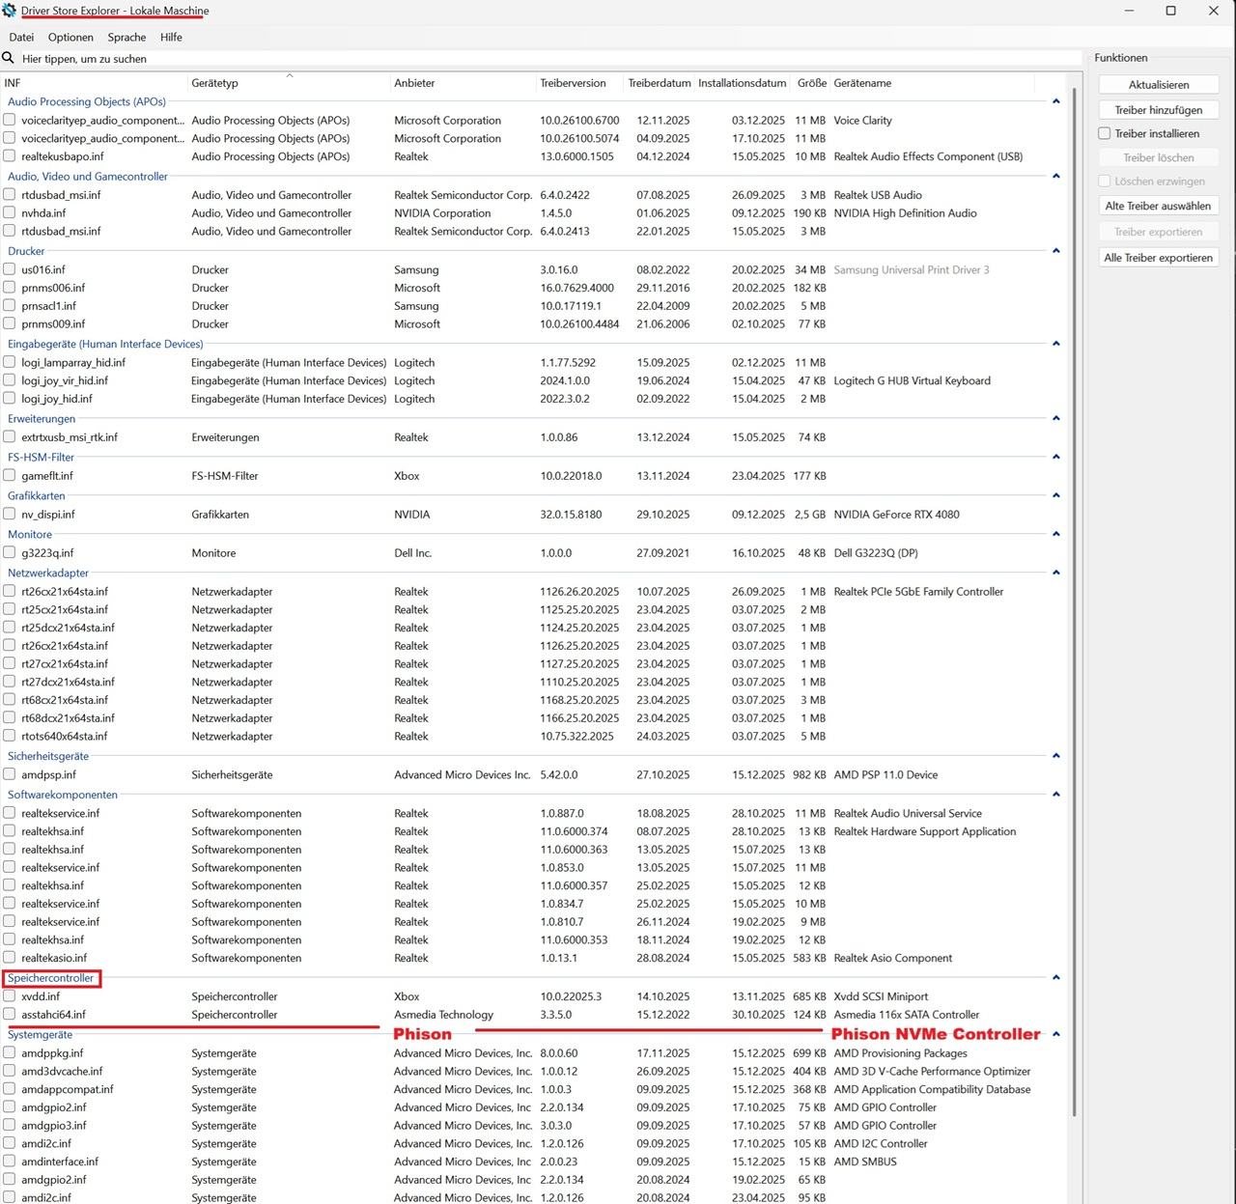Viewport: 1236px width, 1204px height.
Task: Click 'Dell G3223Q (DP)' device name
Action: (876, 553)
